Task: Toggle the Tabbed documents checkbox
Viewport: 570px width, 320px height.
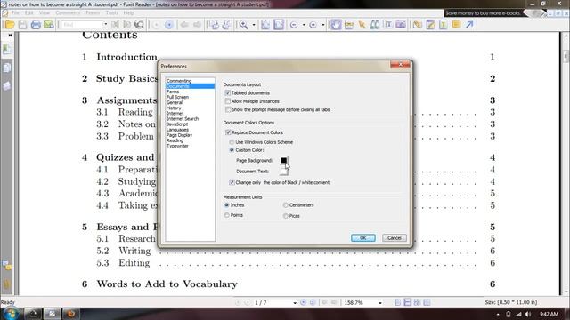Action: click(228, 92)
